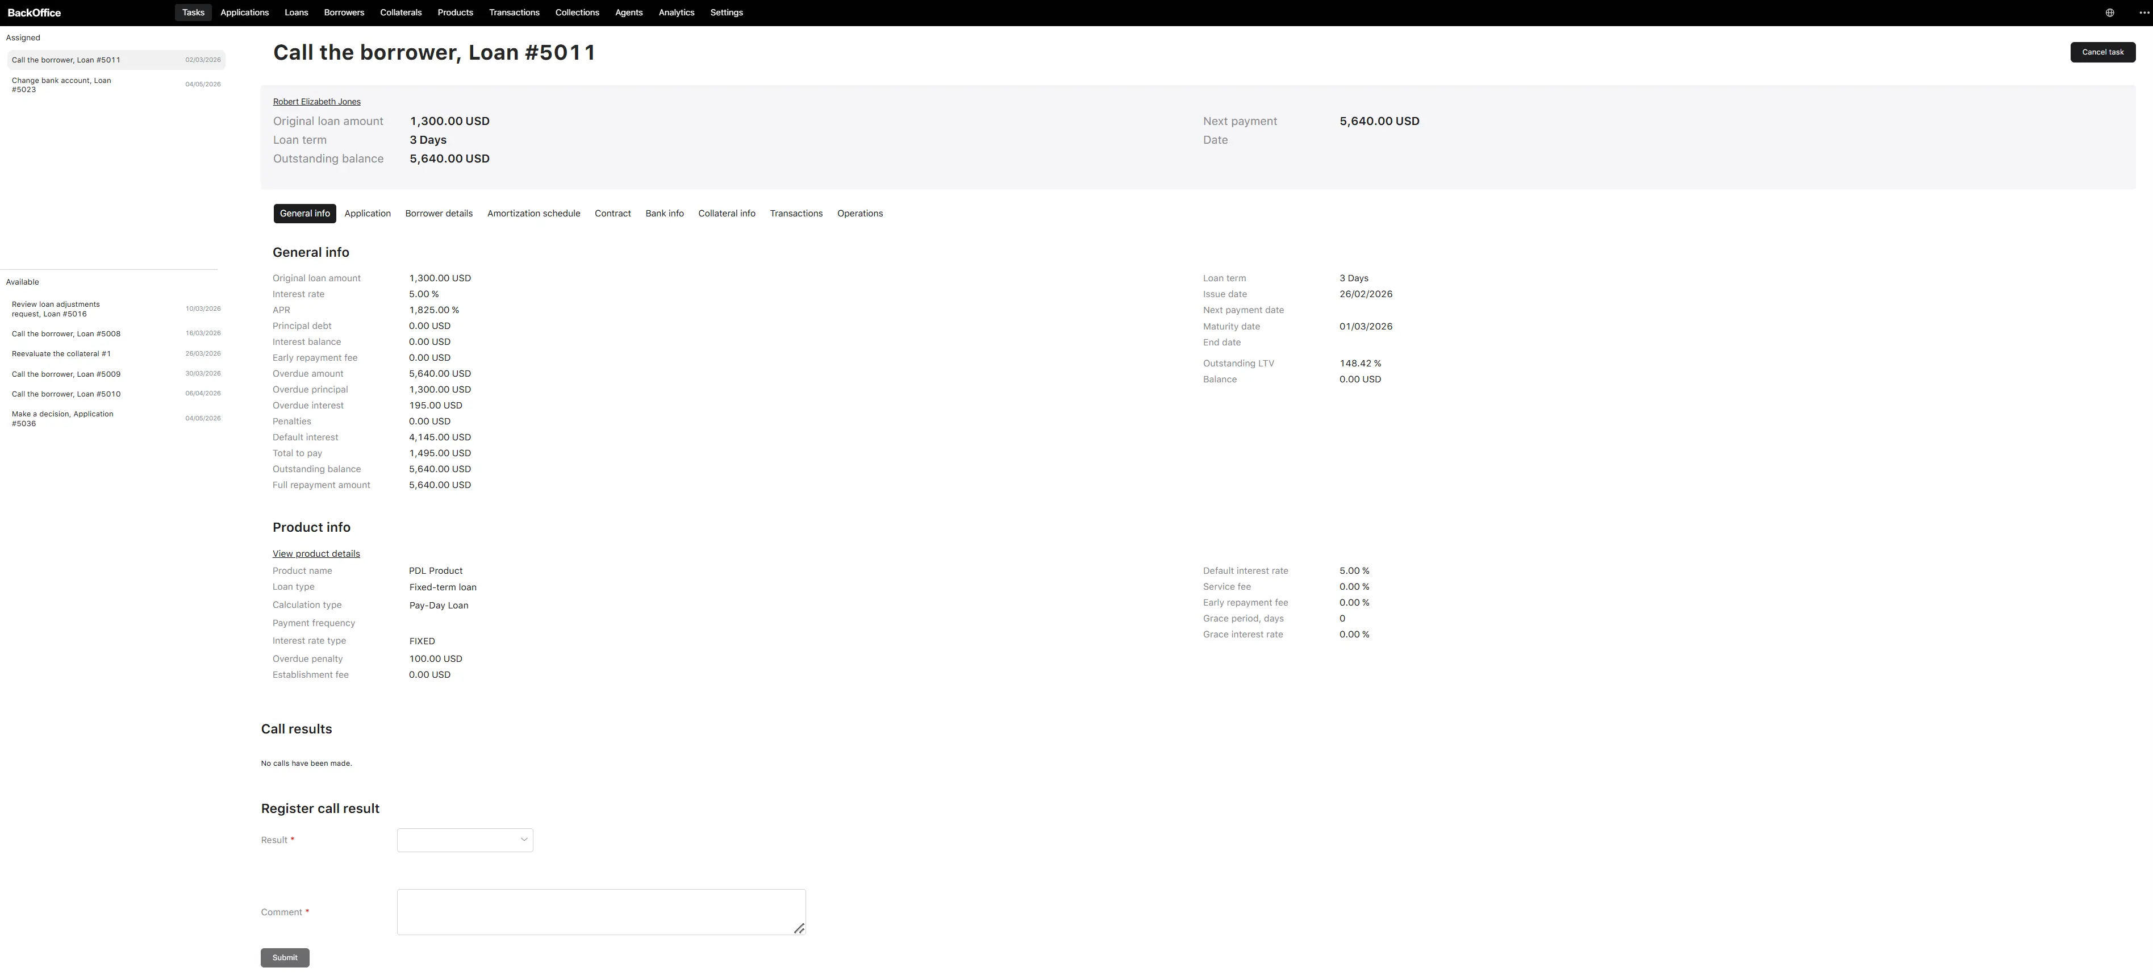
Task: Open the Agents menu
Action: tap(628, 12)
